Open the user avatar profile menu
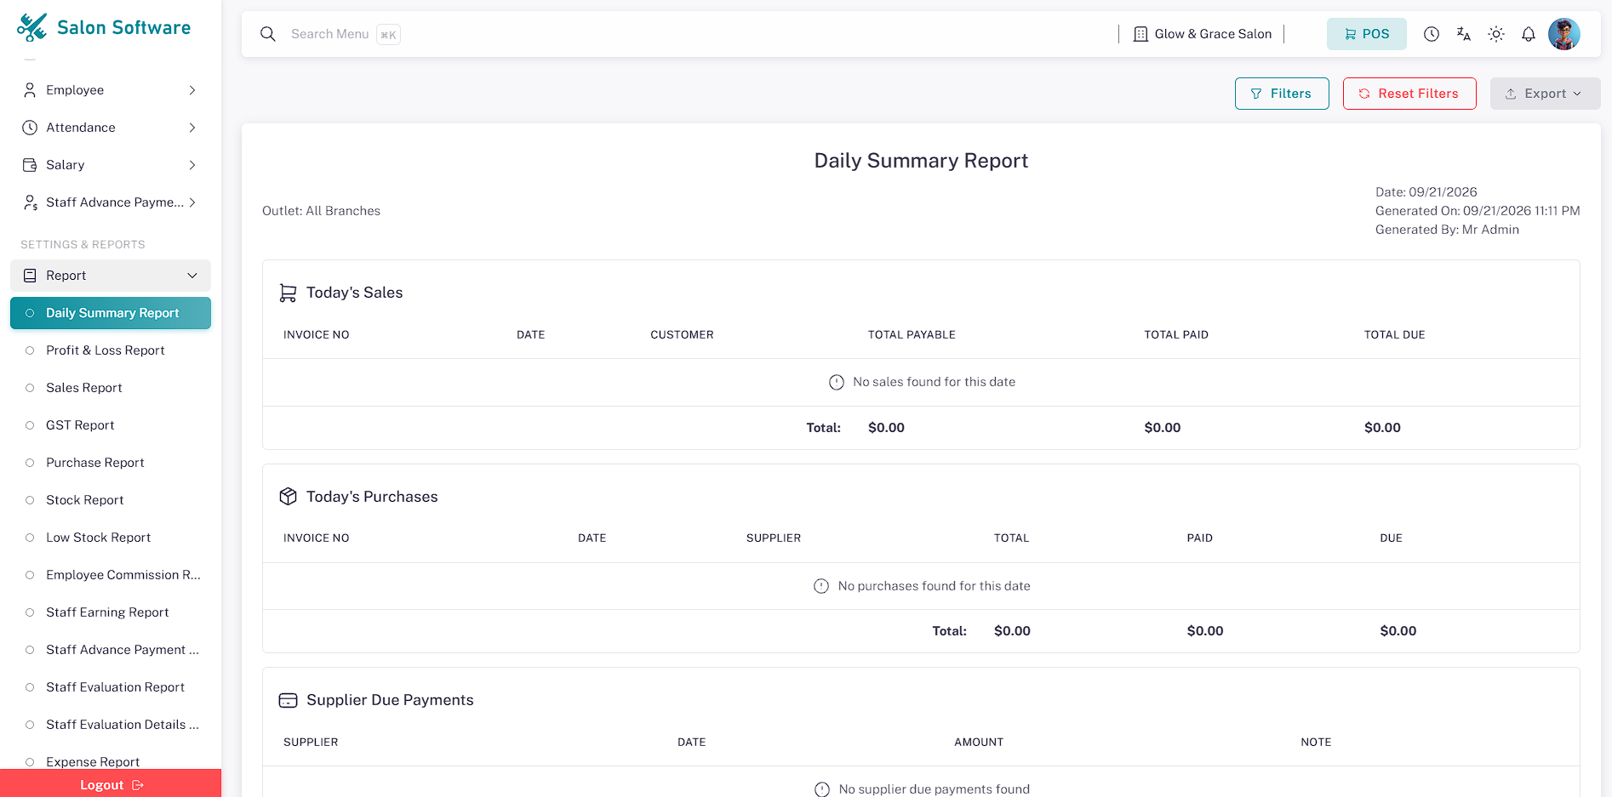1612x797 pixels. pos(1564,34)
